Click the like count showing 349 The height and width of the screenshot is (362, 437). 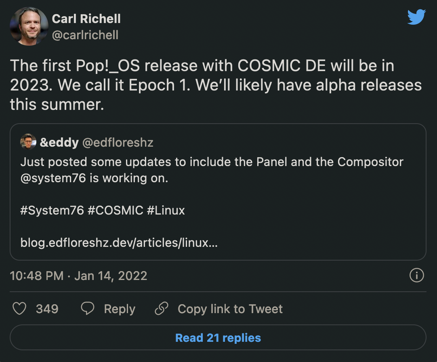[46, 309]
